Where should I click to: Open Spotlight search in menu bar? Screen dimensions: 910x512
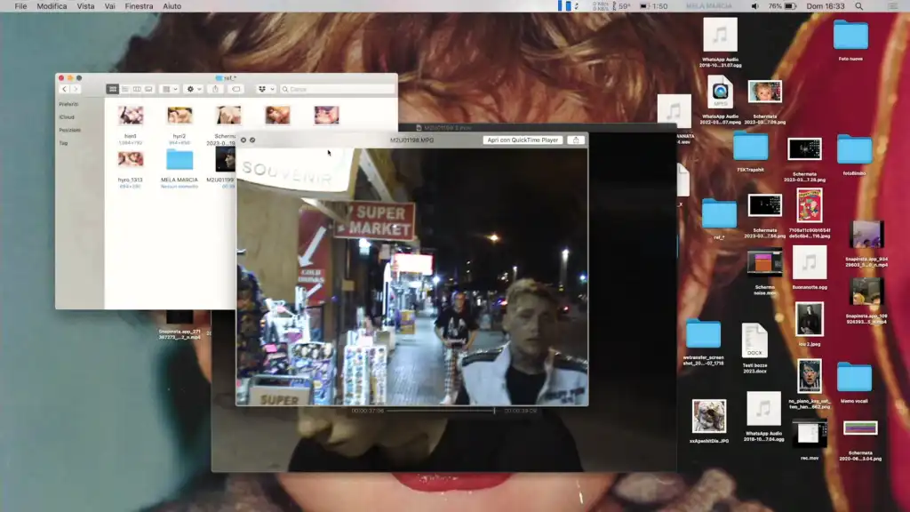(859, 6)
